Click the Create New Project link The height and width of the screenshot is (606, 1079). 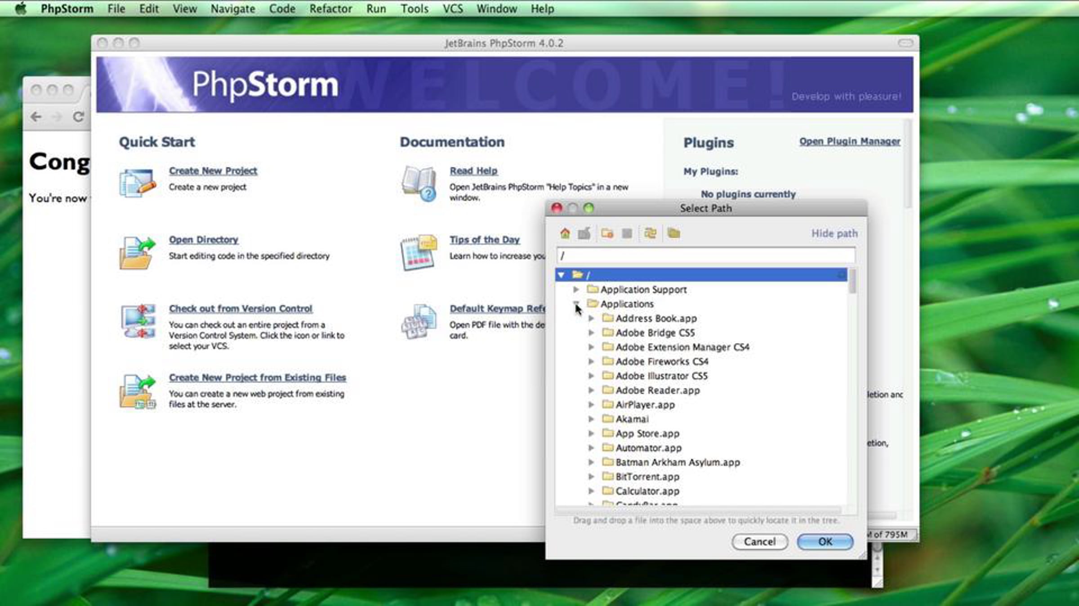point(213,171)
